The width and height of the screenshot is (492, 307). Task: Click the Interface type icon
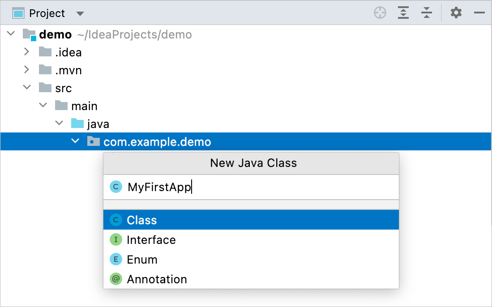(116, 239)
